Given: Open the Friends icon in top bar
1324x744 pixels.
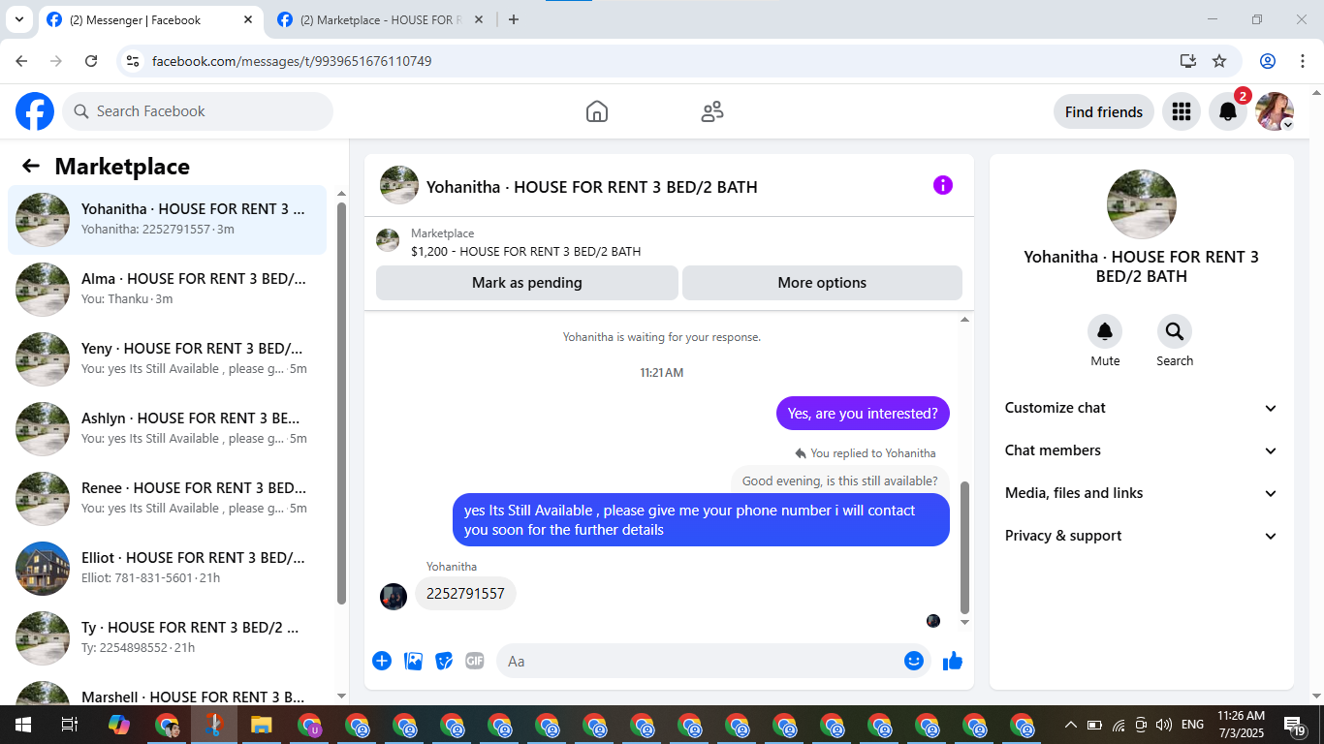Looking at the screenshot, I should [712, 111].
